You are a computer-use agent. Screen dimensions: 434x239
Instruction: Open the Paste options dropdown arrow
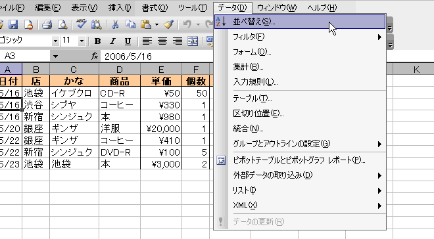click(x=157, y=24)
